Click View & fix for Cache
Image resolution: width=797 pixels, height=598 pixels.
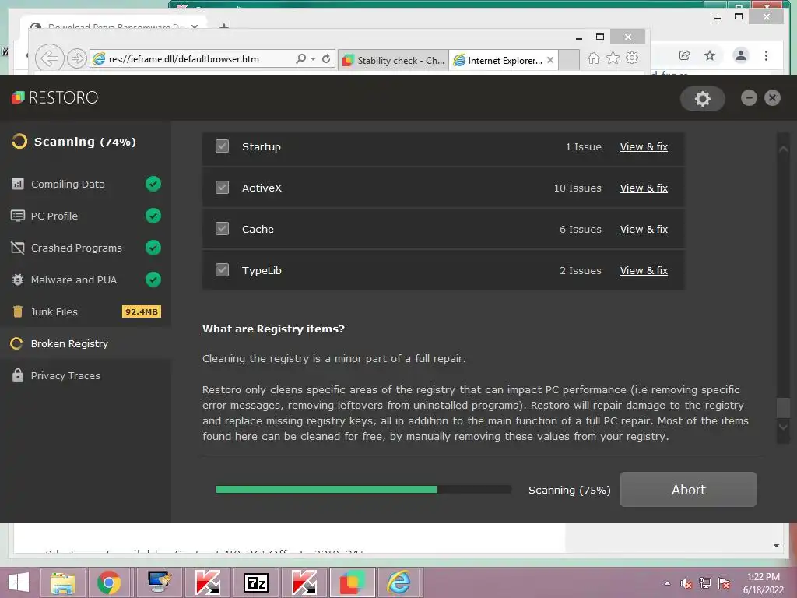(x=644, y=230)
